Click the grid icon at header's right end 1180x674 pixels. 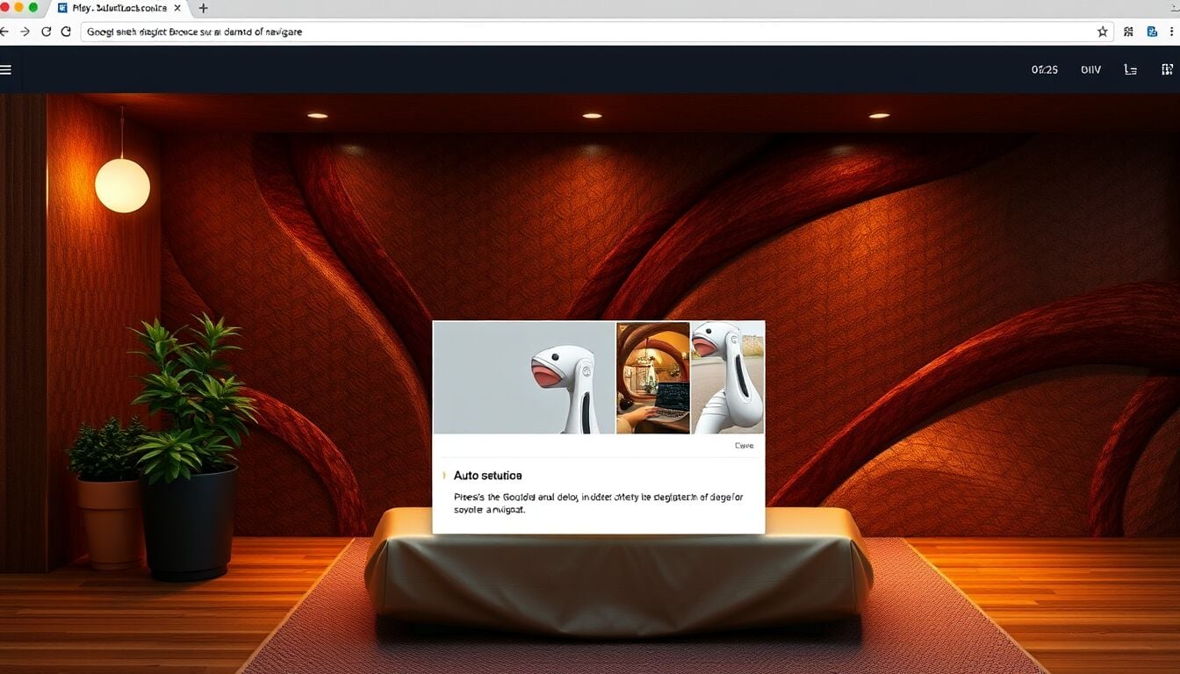coord(1167,69)
